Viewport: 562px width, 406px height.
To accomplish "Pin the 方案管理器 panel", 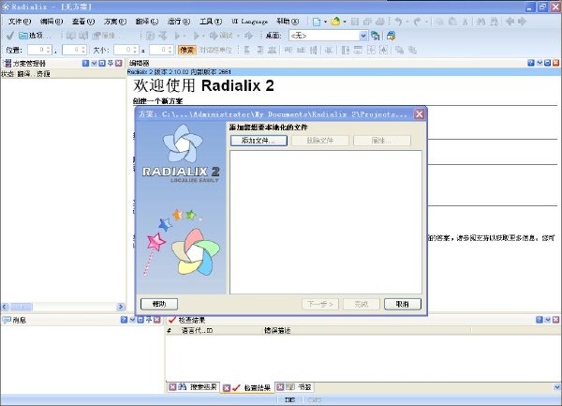I will 111,63.
